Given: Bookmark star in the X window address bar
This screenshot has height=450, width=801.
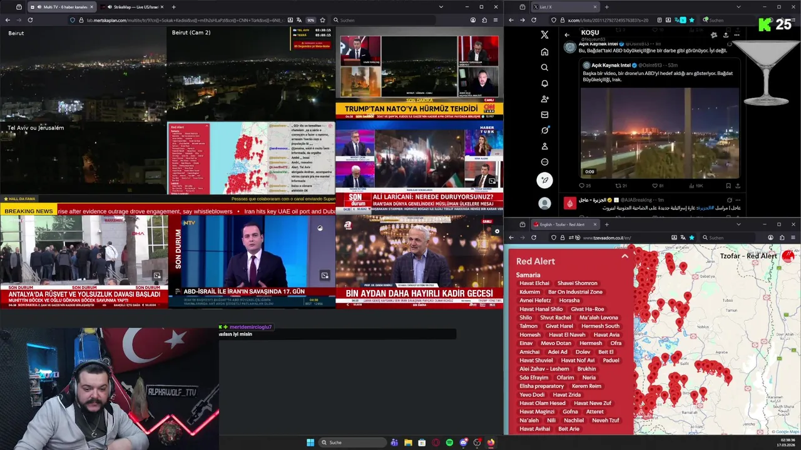Looking at the screenshot, I should 692,20.
